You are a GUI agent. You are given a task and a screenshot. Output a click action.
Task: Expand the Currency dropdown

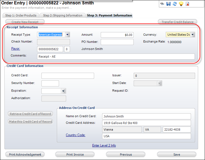tap(193, 35)
